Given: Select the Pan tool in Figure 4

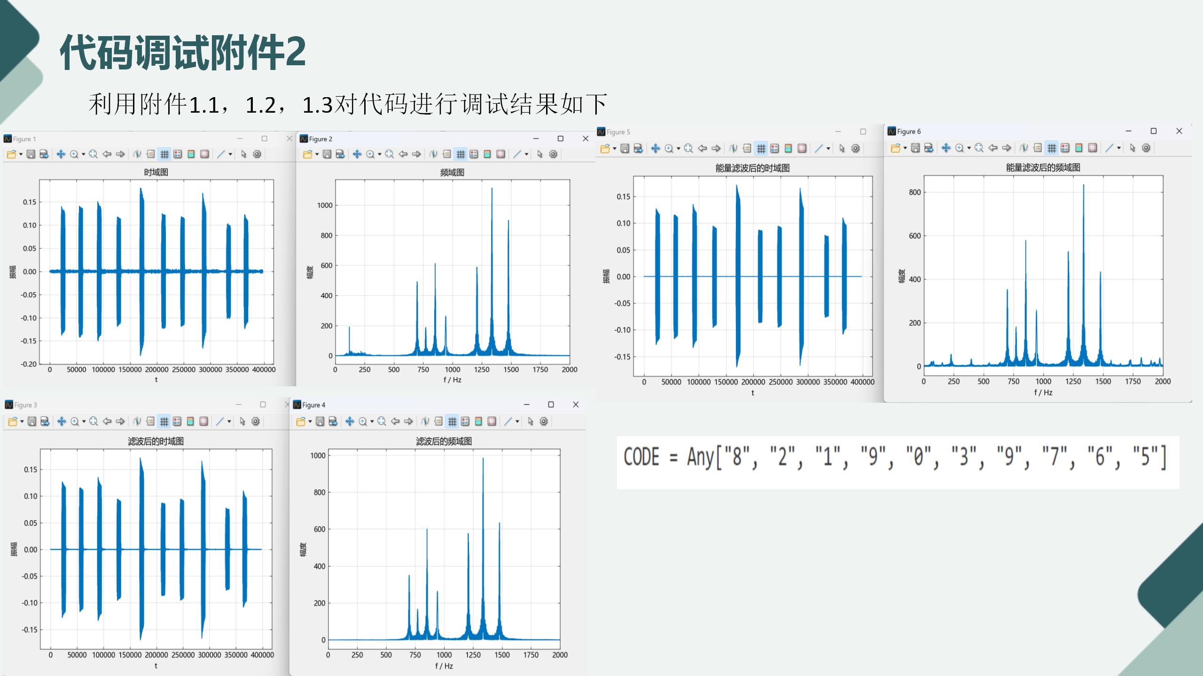Looking at the screenshot, I should (350, 421).
